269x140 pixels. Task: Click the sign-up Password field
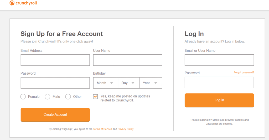55,83
